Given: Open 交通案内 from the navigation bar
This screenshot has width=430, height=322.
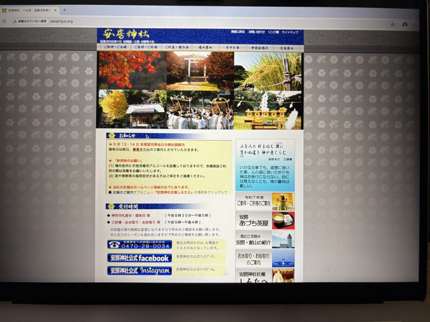Looking at the screenshot, I should tap(288, 48).
